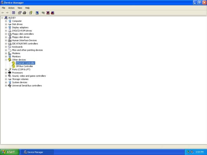Click the Update driver toolbar icon
Screen dimensions: 207x155
(43, 13)
